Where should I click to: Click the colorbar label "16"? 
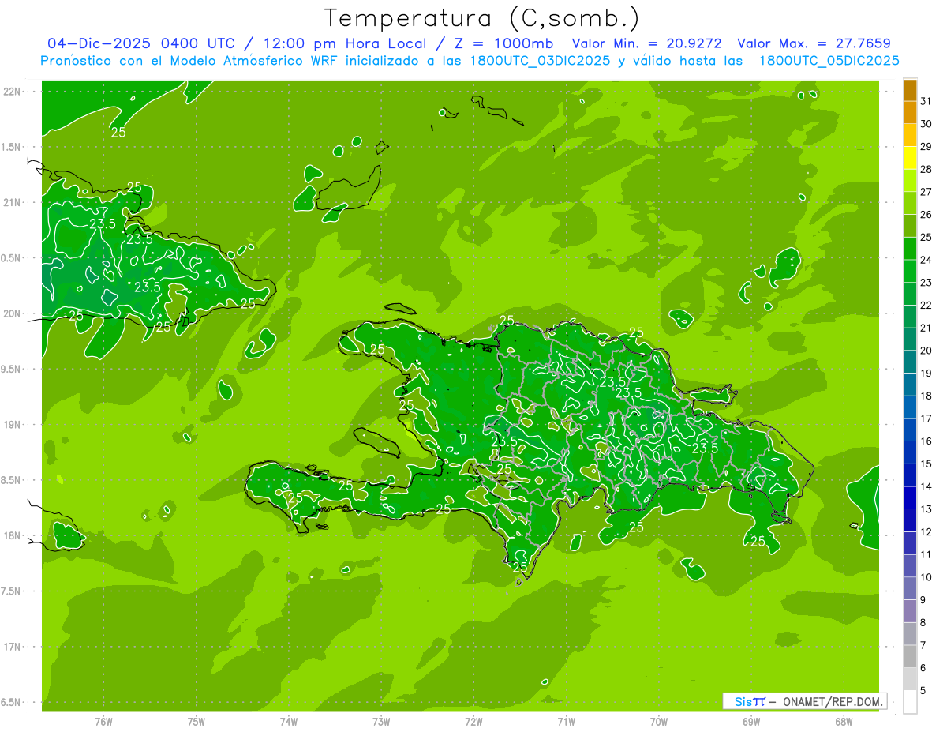926,441
